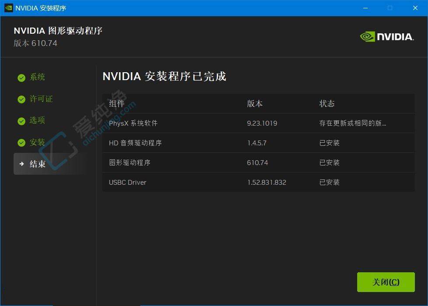Screen dimensions: 428x306
Task: Select the 系统 step label
Action: point(38,77)
